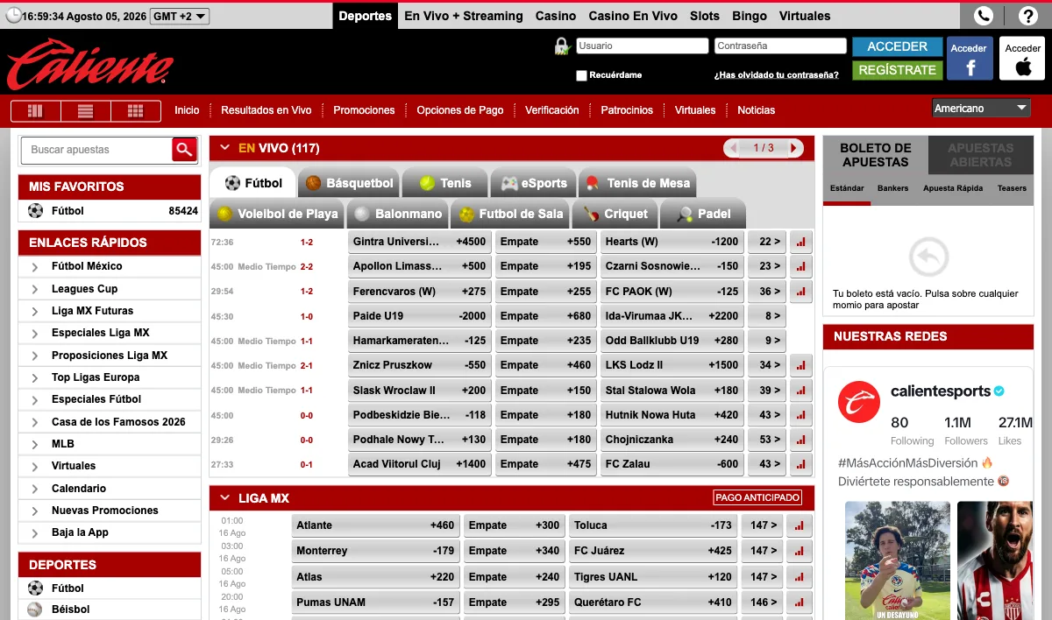The width and height of the screenshot is (1052, 620).
Task: Open stats chart for Monterrey vs FC Juárez
Action: pos(800,551)
